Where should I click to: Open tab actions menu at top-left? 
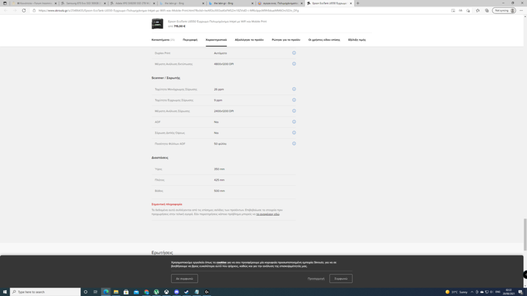pos(5,3)
